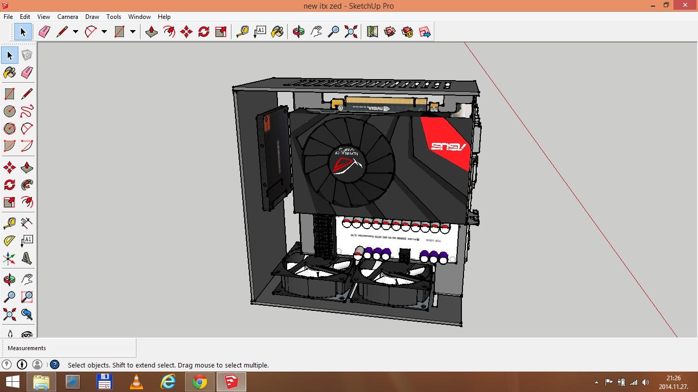
Task: Open the Tools menu
Action: pyautogui.click(x=113, y=17)
